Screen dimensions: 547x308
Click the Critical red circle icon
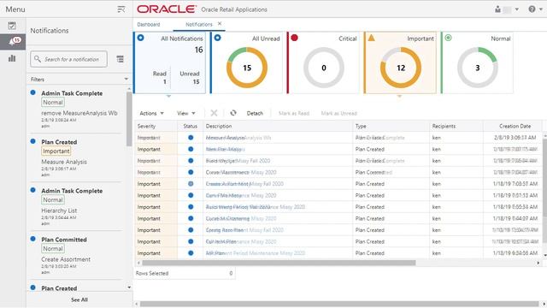(294, 38)
